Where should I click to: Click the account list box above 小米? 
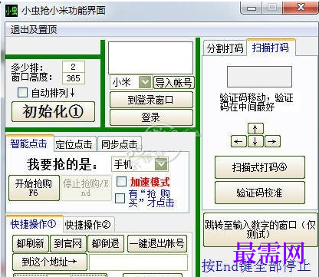pos(151,58)
